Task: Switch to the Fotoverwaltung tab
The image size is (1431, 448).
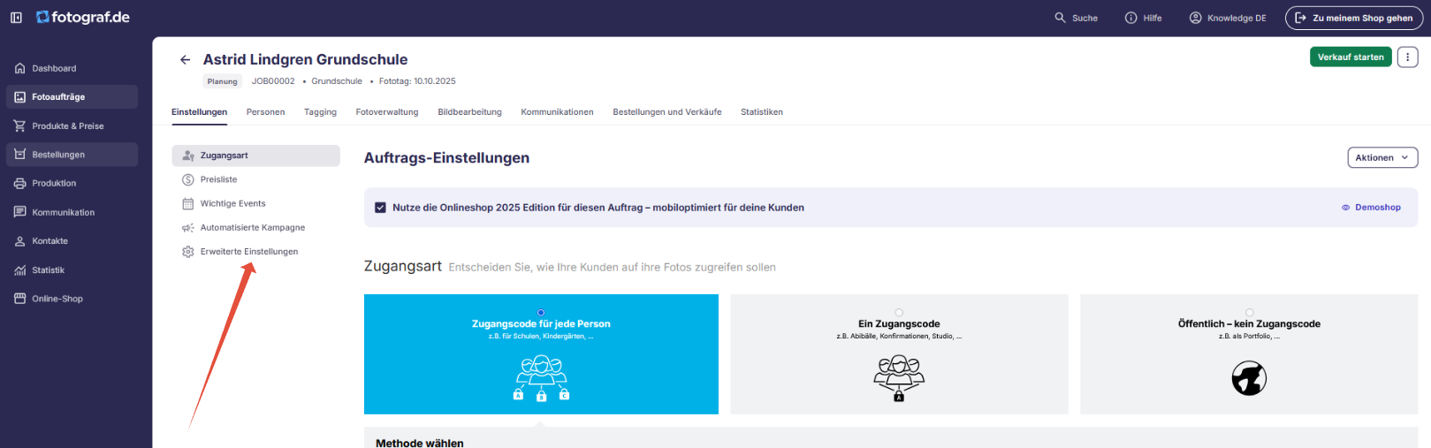Action: [x=387, y=112]
